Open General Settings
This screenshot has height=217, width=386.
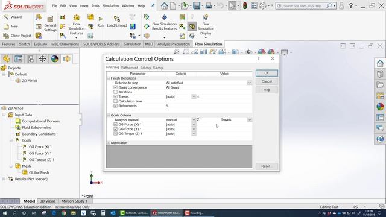(x=50, y=24)
